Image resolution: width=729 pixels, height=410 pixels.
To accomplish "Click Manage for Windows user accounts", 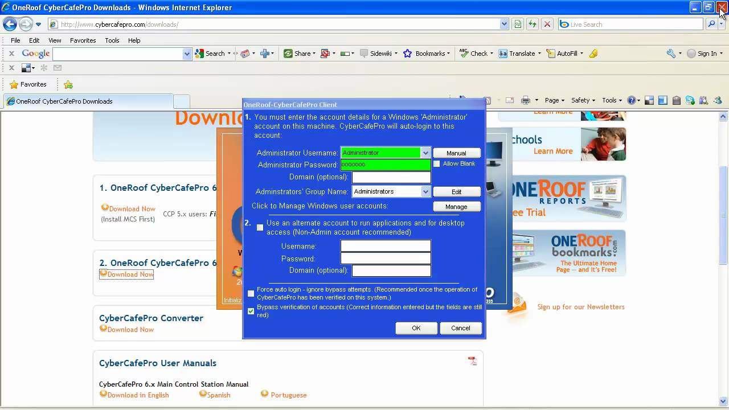I will pos(456,207).
